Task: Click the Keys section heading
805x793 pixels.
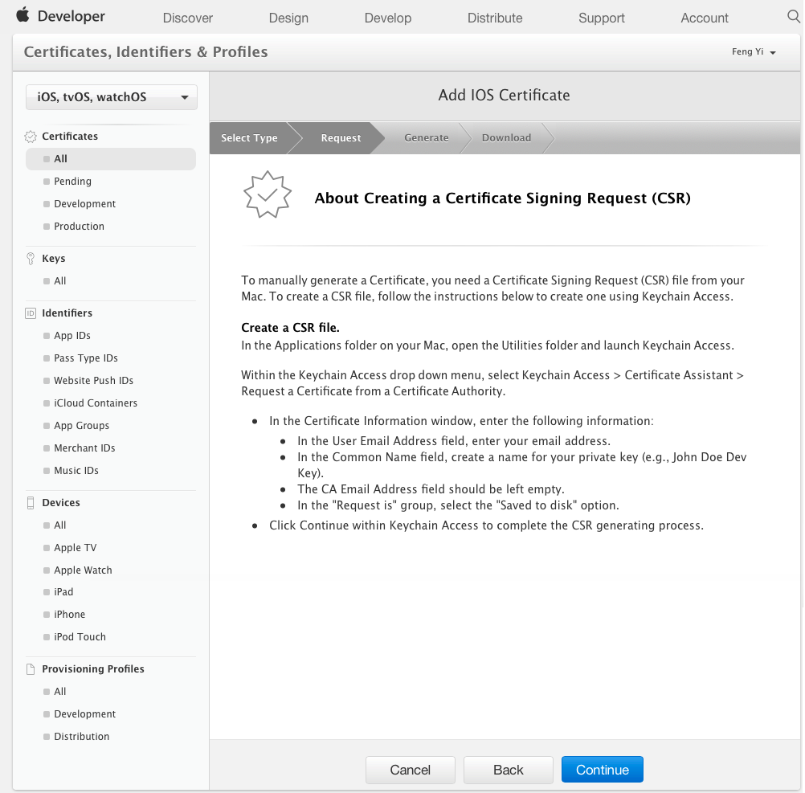Action: (53, 259)
